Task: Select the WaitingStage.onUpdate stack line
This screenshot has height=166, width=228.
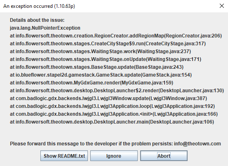Action: click(x=106, y=59)
